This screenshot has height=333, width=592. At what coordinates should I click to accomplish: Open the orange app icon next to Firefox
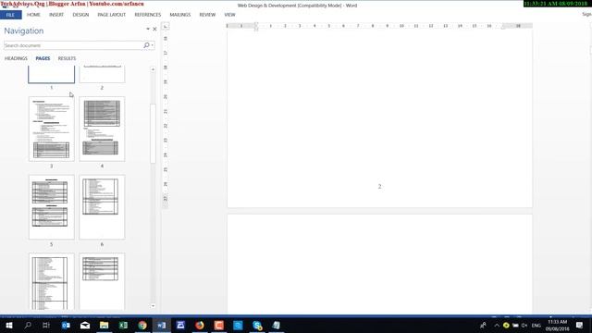[219, 325]
